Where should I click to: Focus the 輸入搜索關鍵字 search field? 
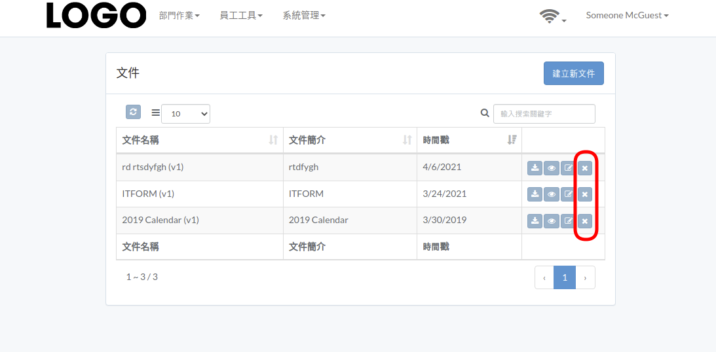coord(544,114)
